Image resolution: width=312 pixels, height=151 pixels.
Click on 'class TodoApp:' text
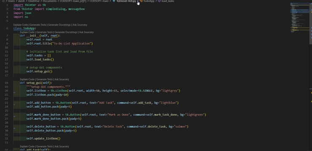click(25, 29)
